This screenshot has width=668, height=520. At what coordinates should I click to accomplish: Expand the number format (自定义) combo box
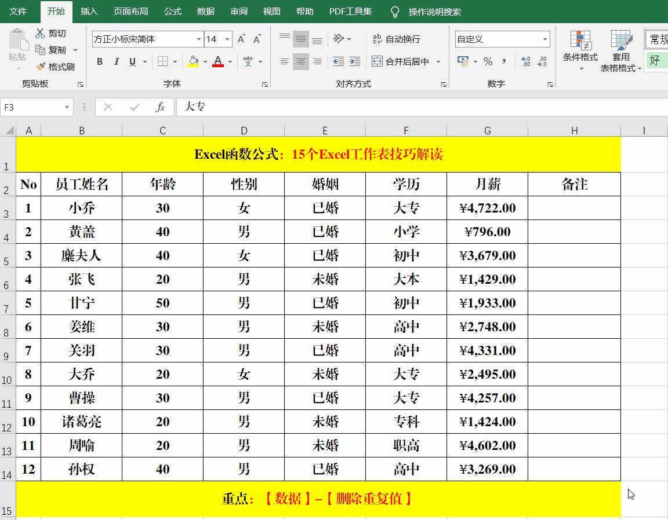544,39
